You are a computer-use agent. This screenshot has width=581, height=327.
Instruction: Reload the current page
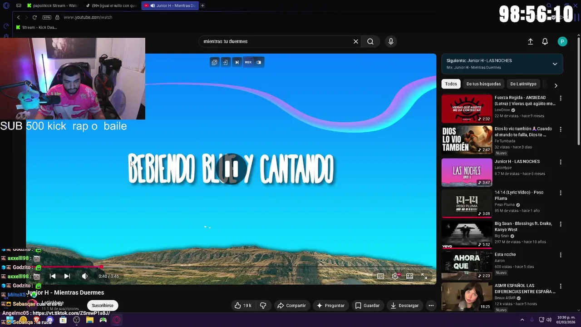[x=34, y=17]
